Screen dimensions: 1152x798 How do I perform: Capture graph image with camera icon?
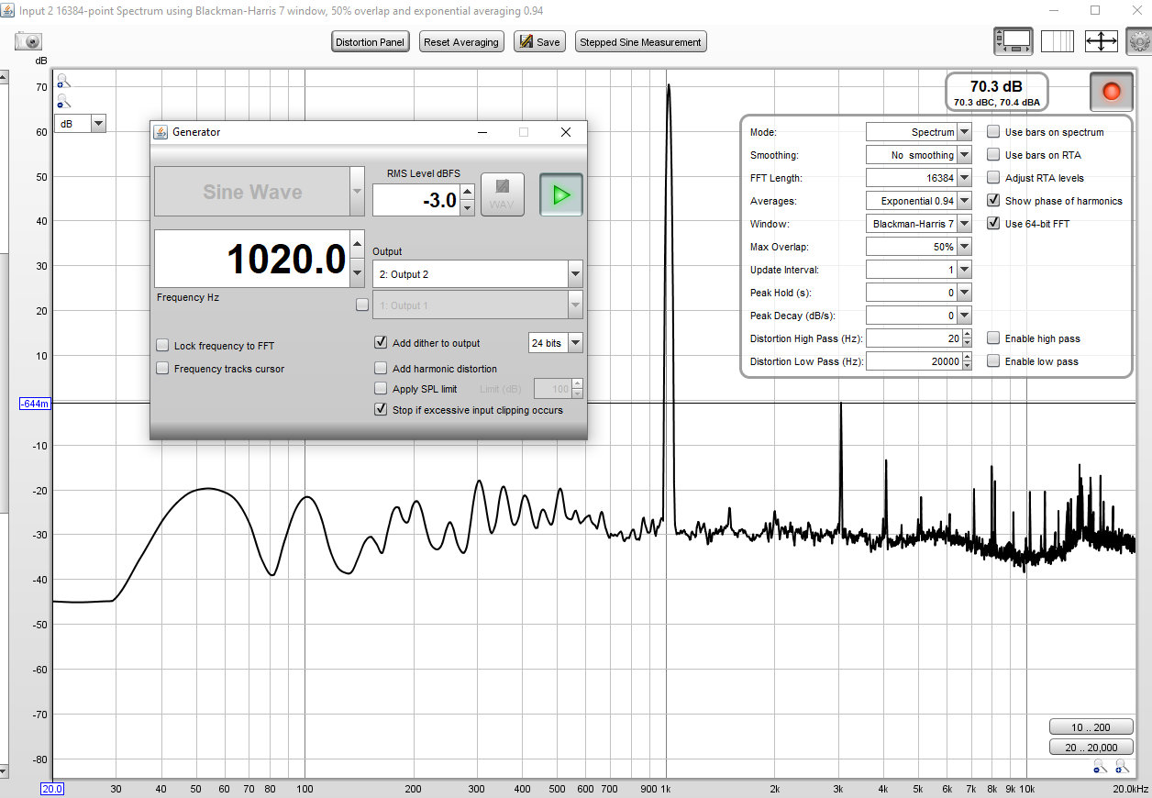click(28, 42)
